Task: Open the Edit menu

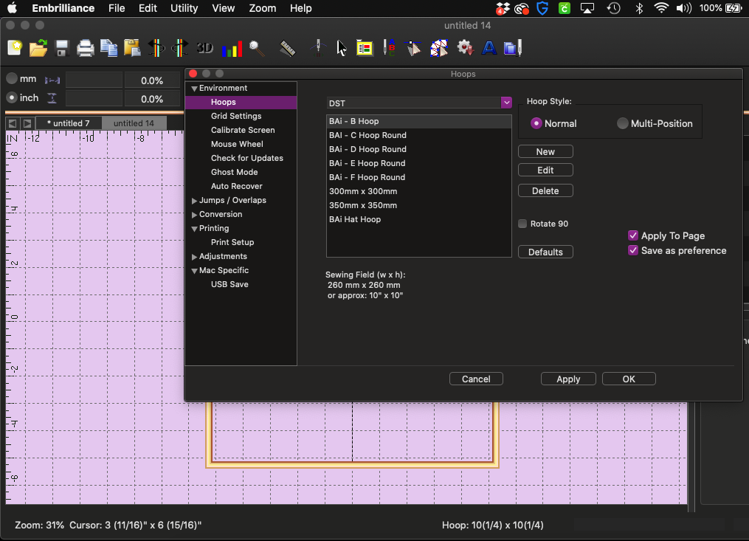Action: (148, 8)
